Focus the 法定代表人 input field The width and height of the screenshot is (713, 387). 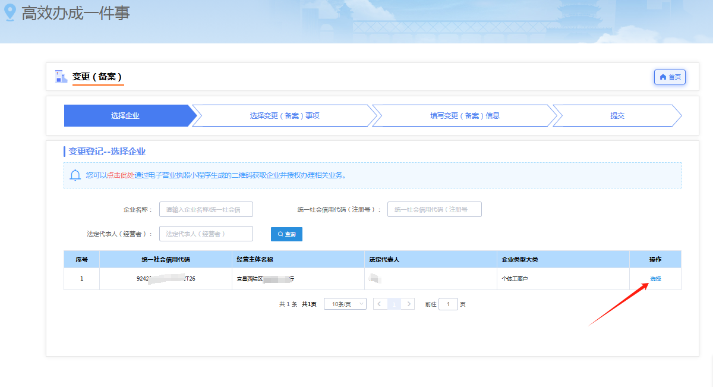pyautogui.click(x=206, y=234)
